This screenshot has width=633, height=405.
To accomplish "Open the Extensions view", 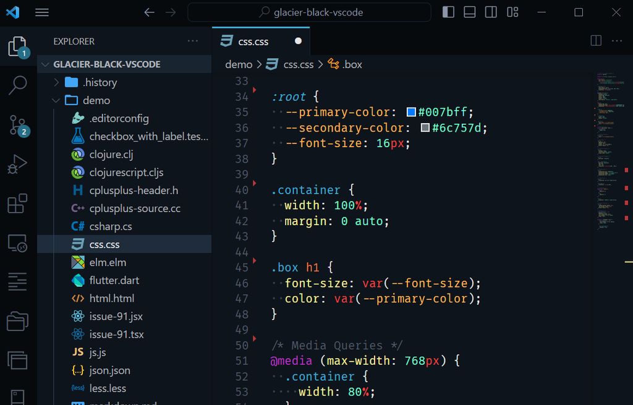I will [17, 204].
